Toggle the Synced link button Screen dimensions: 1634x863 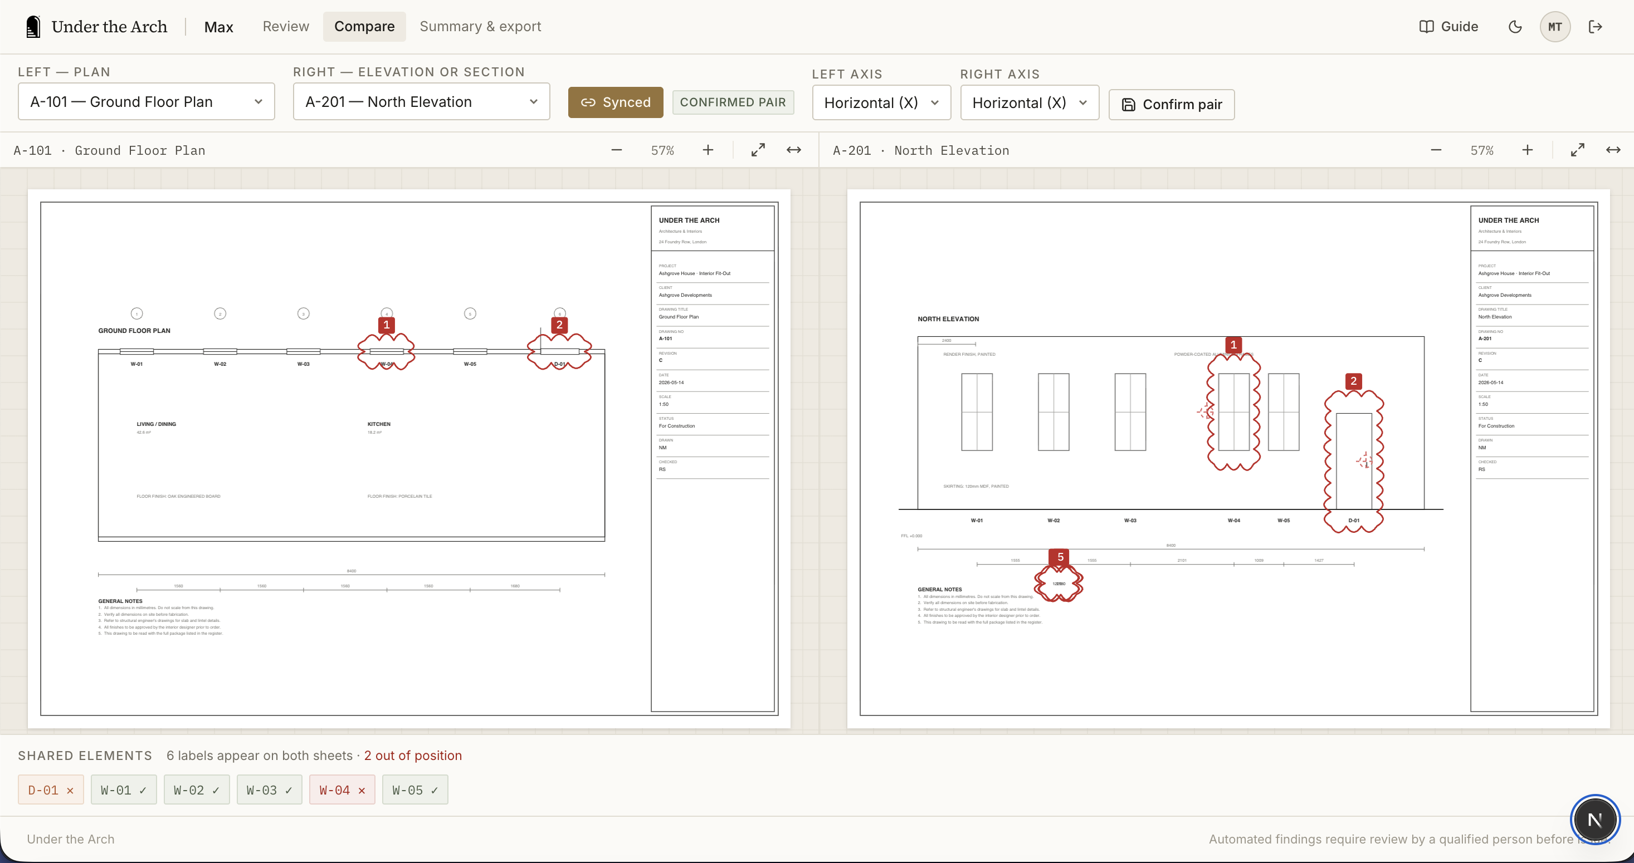tap(615, 102)
